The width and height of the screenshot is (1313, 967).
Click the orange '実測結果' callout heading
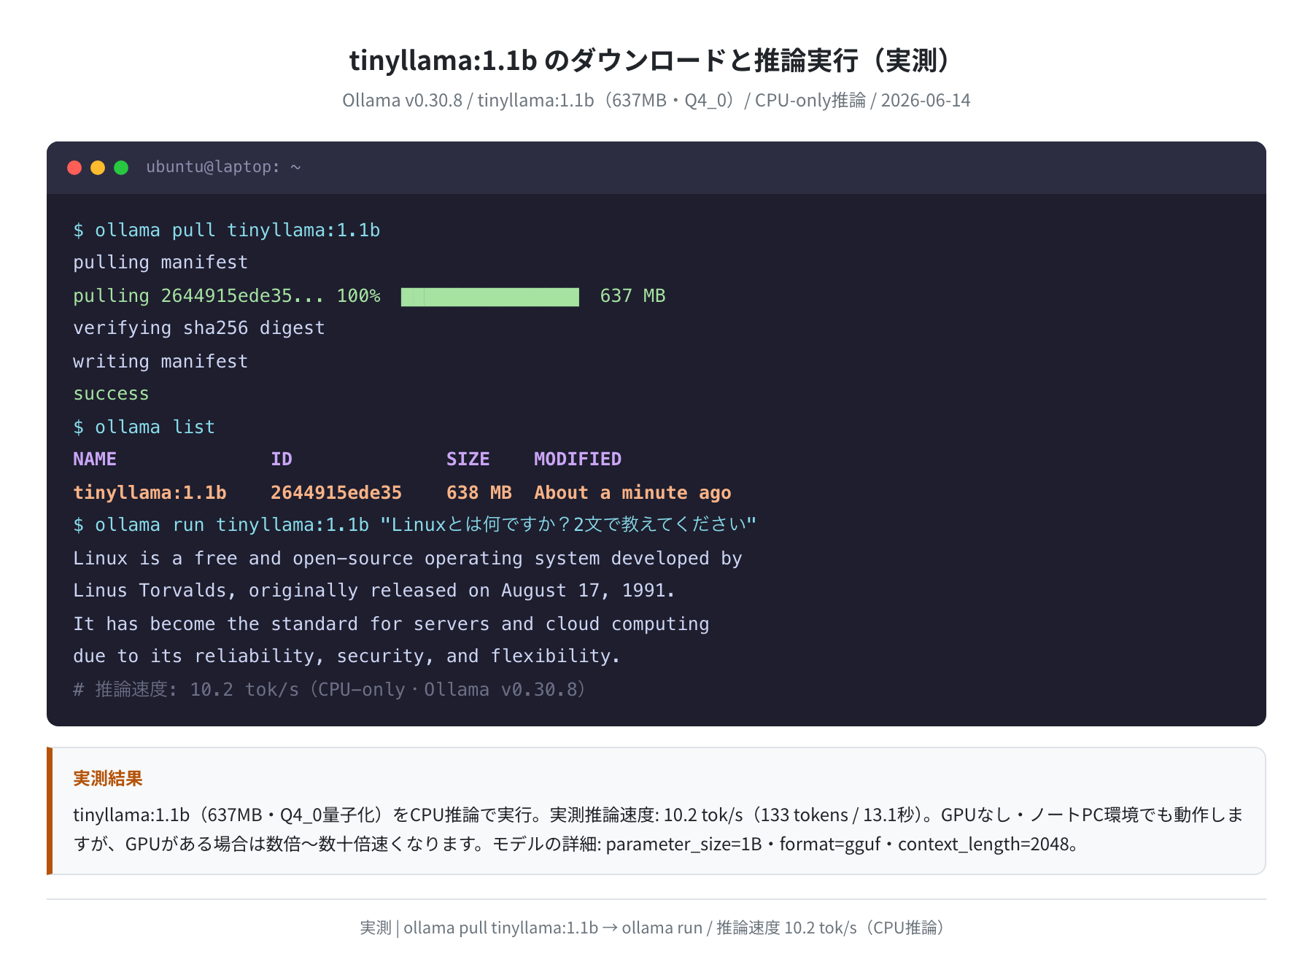(x=108, y=779)
